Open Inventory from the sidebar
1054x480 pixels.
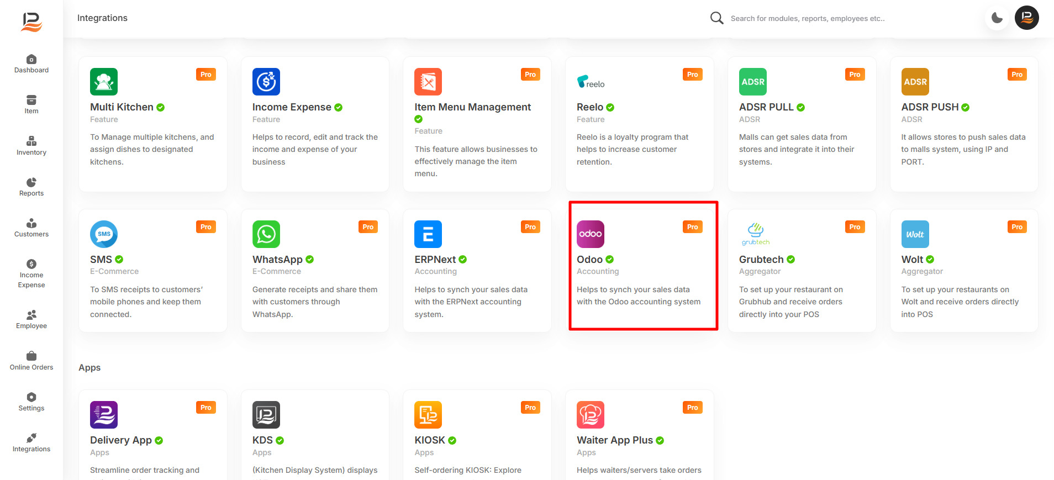(x=31, y=146)
